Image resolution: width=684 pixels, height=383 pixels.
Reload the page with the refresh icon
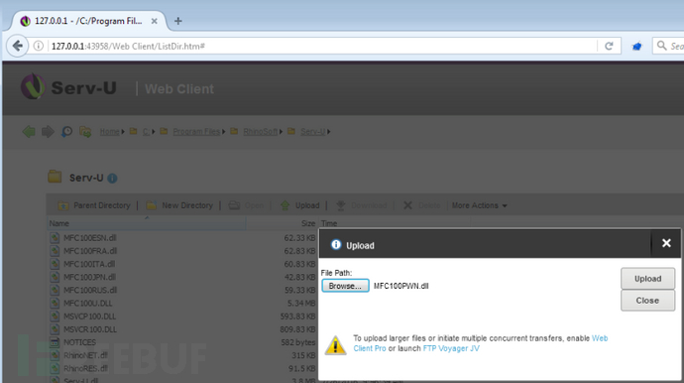pyautogui.click(x=609, y=46)
